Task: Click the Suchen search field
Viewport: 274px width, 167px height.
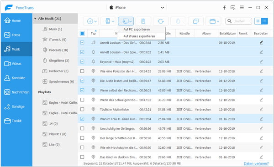Action: click(239, 21)
